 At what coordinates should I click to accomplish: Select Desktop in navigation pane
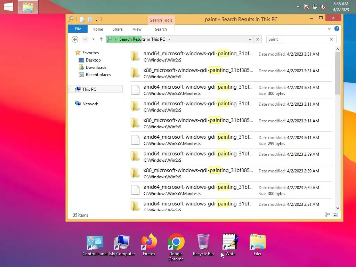pos(90,60)
